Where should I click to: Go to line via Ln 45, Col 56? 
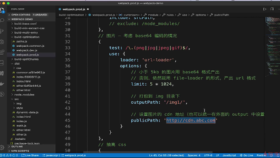[167, 155]
